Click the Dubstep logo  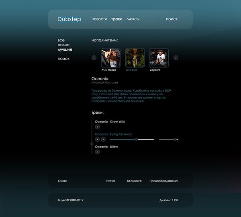tap(69, 19)
